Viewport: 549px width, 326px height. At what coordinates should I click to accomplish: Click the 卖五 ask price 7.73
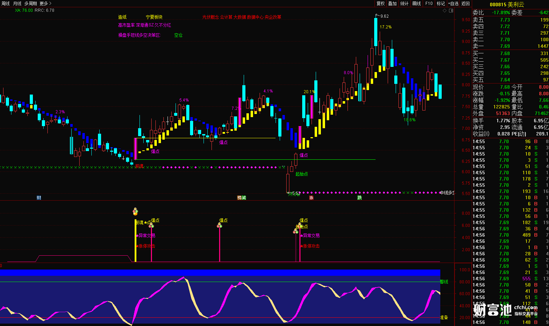click(x=505, y=20)
